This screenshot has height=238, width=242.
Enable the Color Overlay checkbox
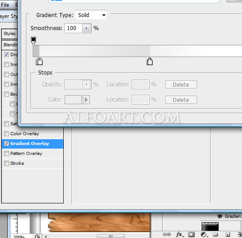tap(6, 133)
